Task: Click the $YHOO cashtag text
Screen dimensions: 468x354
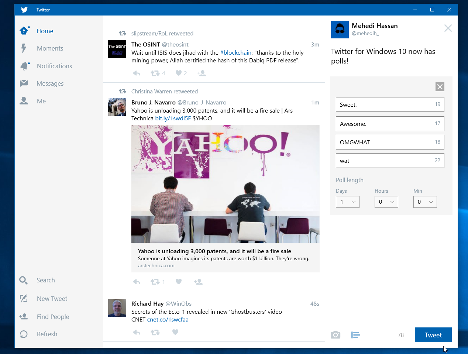Action: [202, 118]
